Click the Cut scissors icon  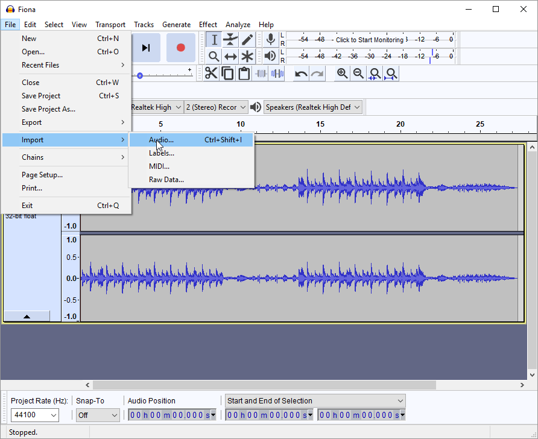[x=211, y=74]
